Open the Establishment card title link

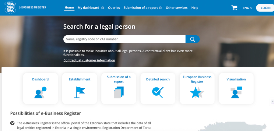[x=79, y=79]
